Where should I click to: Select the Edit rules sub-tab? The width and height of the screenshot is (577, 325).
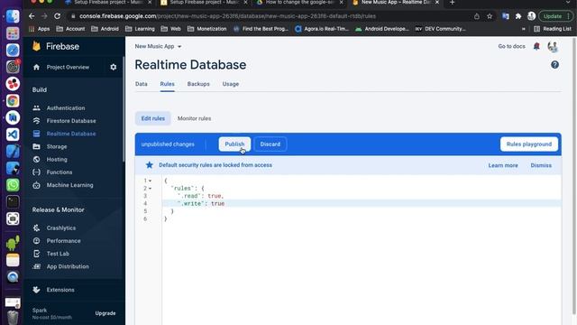point(153,118)
